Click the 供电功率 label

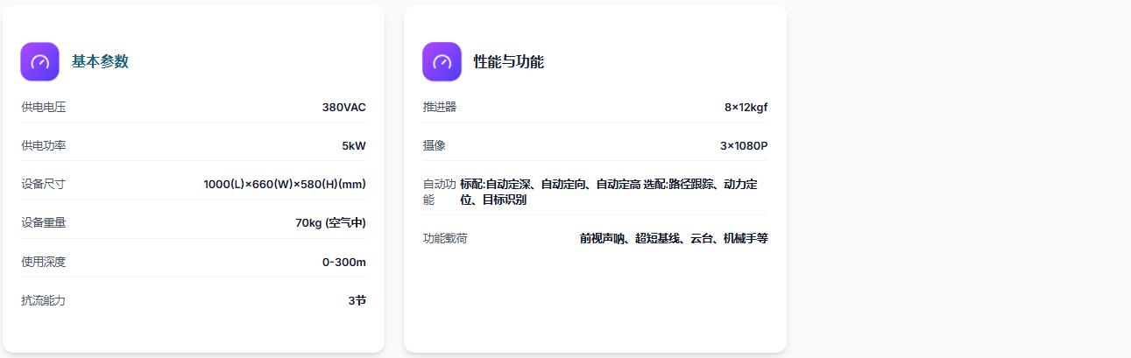coord(44,145)
